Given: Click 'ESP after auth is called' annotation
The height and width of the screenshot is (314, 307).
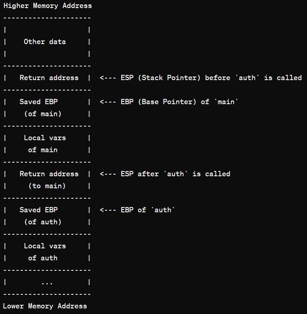Looking at the screenshot, I should tap(175, 174).
